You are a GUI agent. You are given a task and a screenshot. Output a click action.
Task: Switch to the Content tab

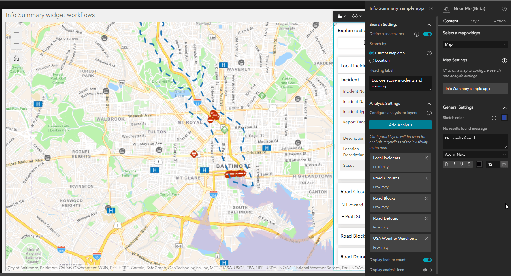451,21
